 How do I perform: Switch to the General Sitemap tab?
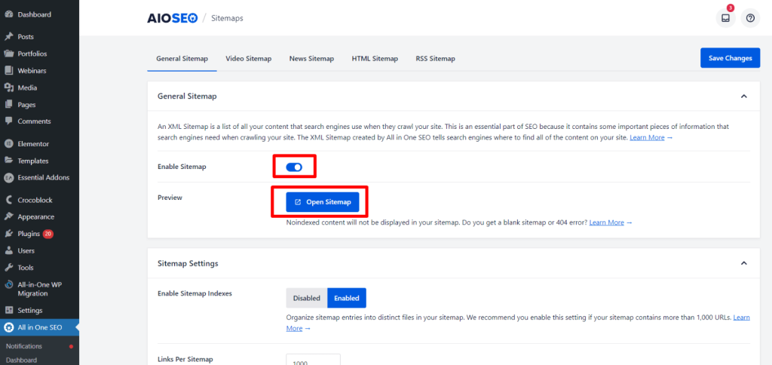(182, 59)
